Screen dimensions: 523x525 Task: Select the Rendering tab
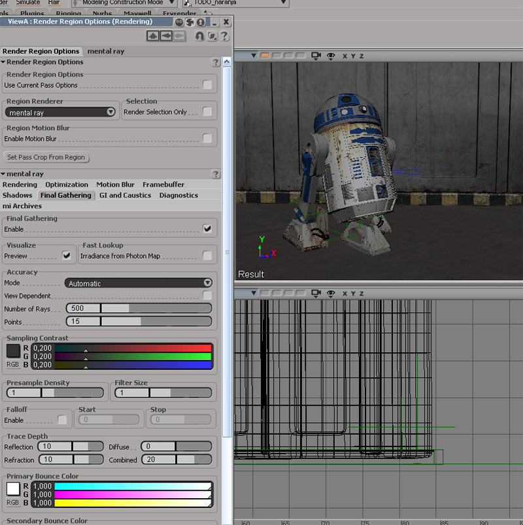point(20,185)
